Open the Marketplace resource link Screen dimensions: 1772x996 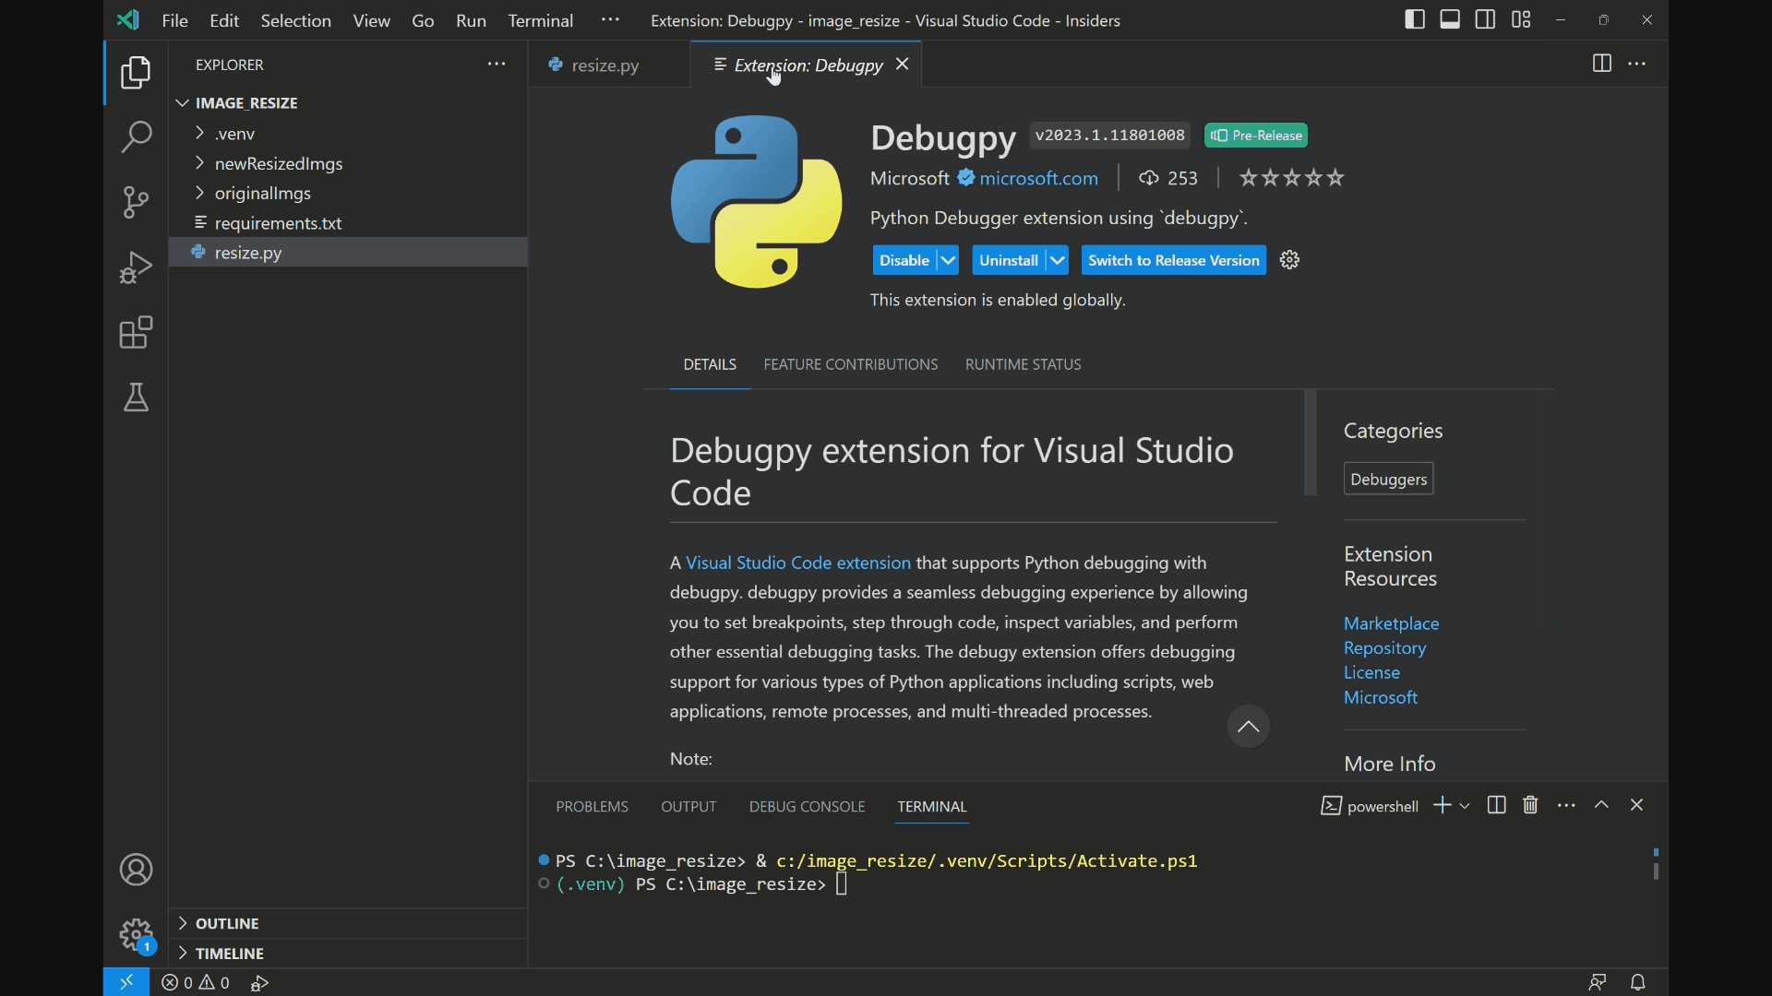1391,623
